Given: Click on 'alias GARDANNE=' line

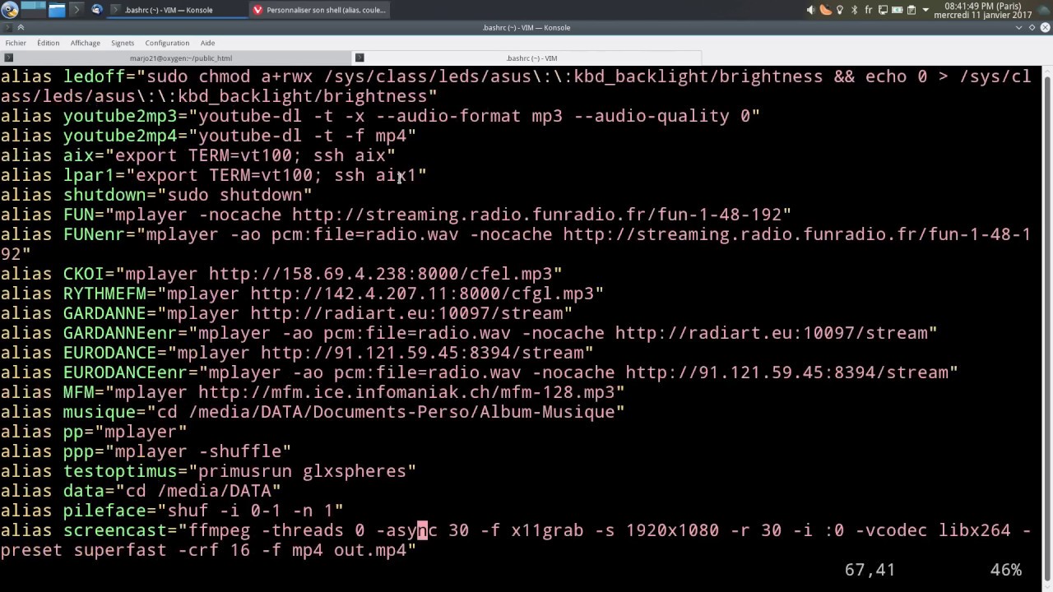Looking at the screenshot, I should click(x=286, y=313).
